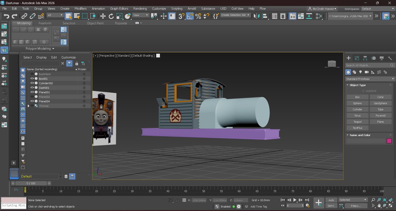Click the Bind to Space Warp icon

(x=41, y=16)
